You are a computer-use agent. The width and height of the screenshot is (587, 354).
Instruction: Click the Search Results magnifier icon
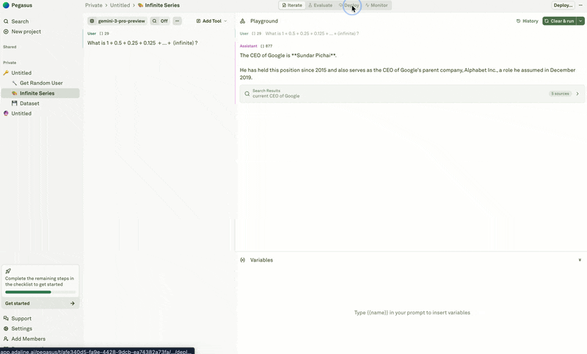coord(247,94)
